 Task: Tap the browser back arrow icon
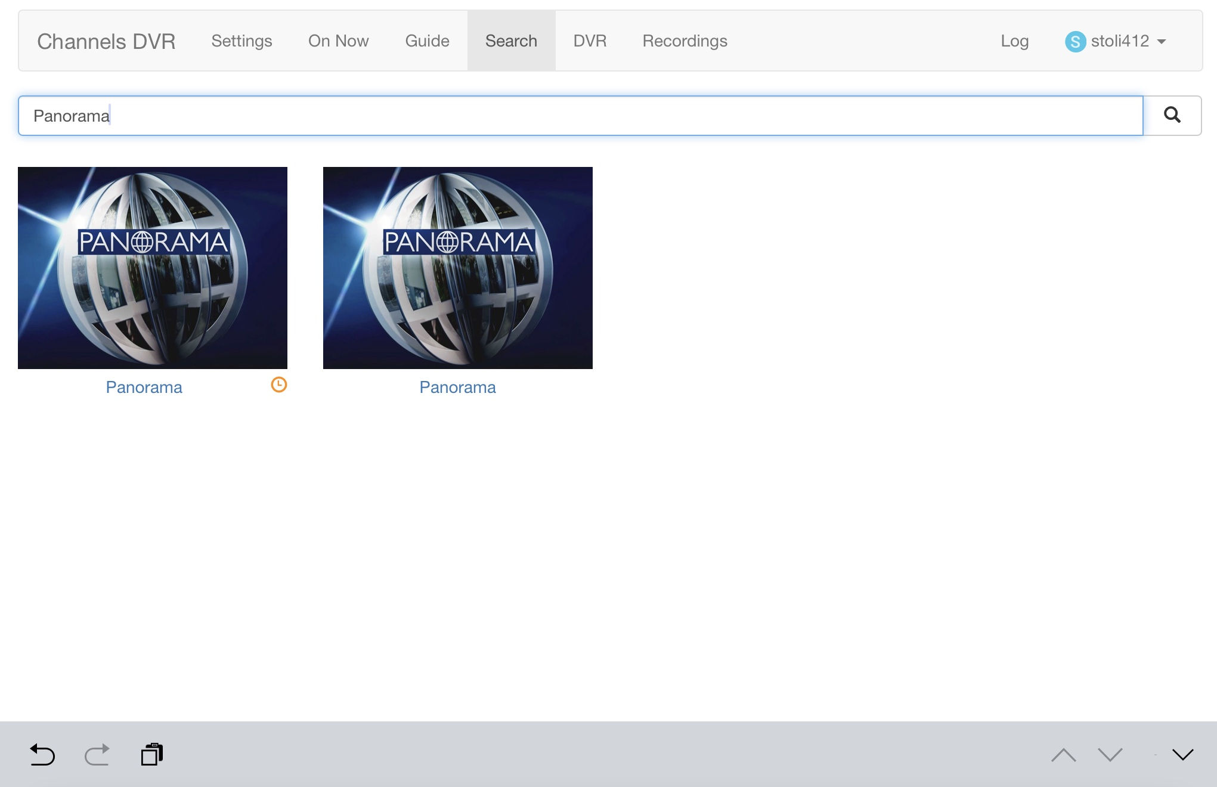click(42, 755)
